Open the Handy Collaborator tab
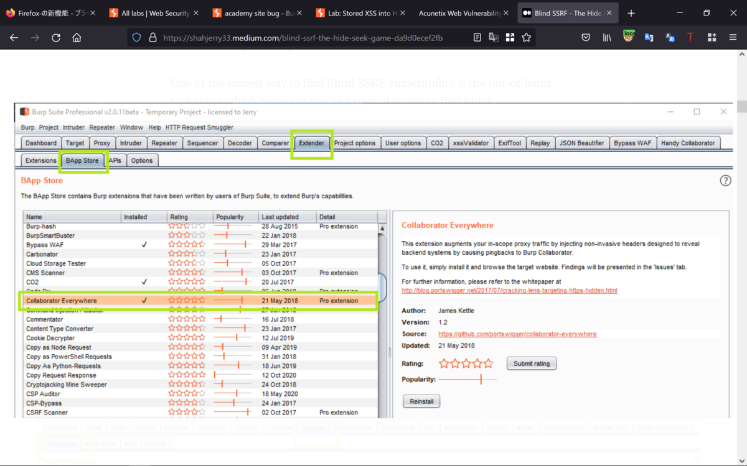This screenshot has width=747, height=466. pos(688,143)
